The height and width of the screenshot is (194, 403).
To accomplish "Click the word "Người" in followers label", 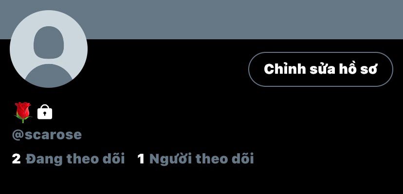I will [x=171, y=159].
